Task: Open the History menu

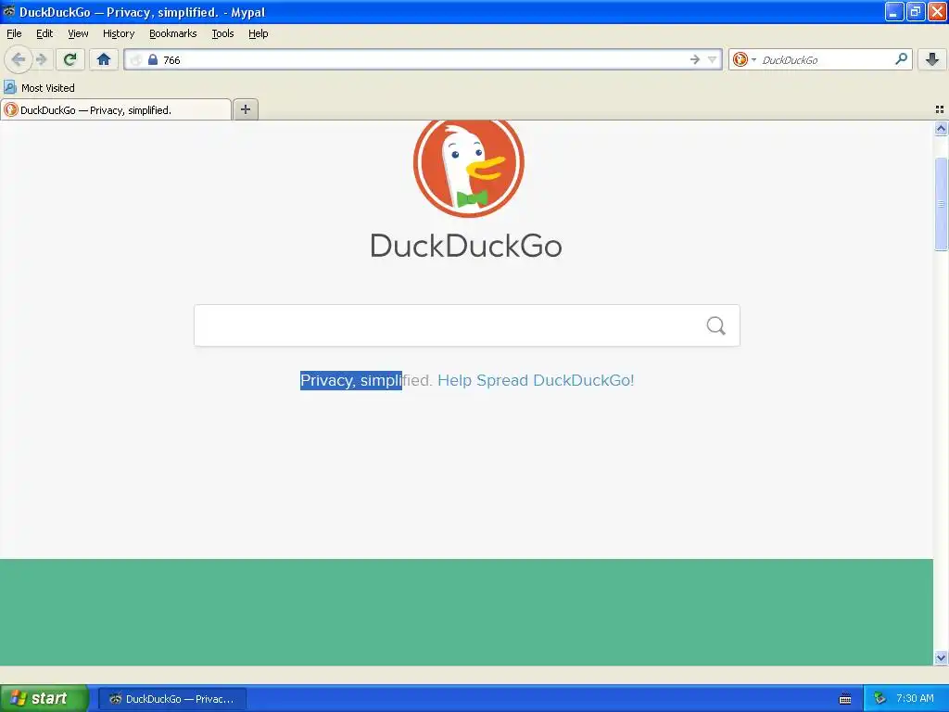Action: point(119,33)
